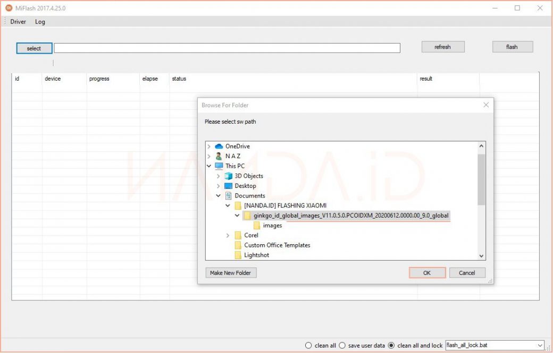Screen dimensions: 553x353
Task: Select the clean all radio option
Action: click(308, 346)
